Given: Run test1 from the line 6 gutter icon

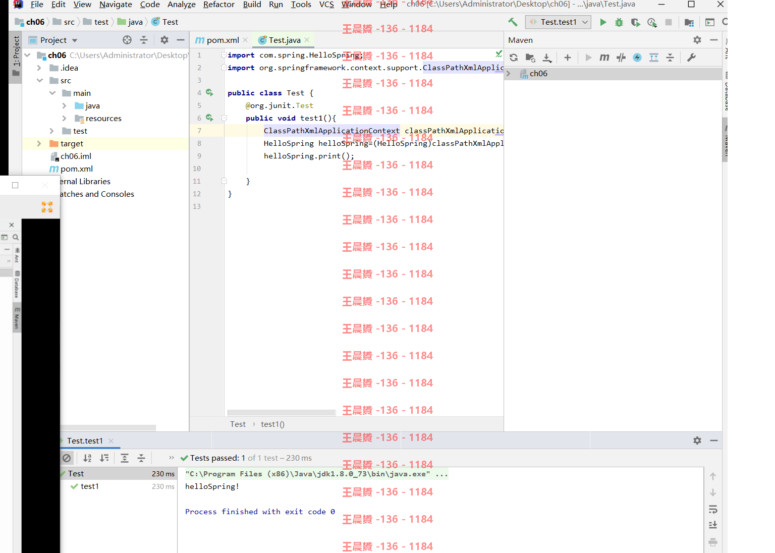Looking at the screenshot, I should point(209,118).
